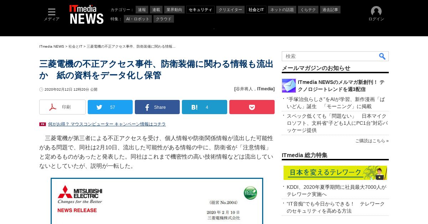Click the login avatar icon
Viewport: 428px width, 224px height.
[376, 11]
